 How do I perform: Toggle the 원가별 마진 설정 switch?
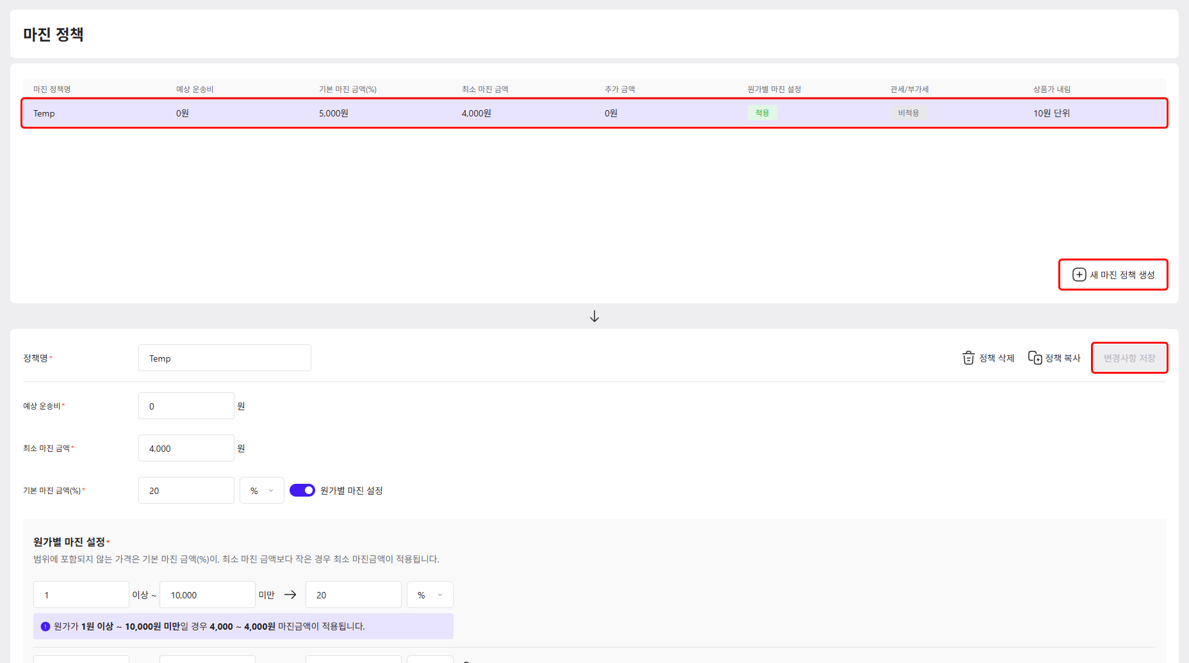pos(302,490)
